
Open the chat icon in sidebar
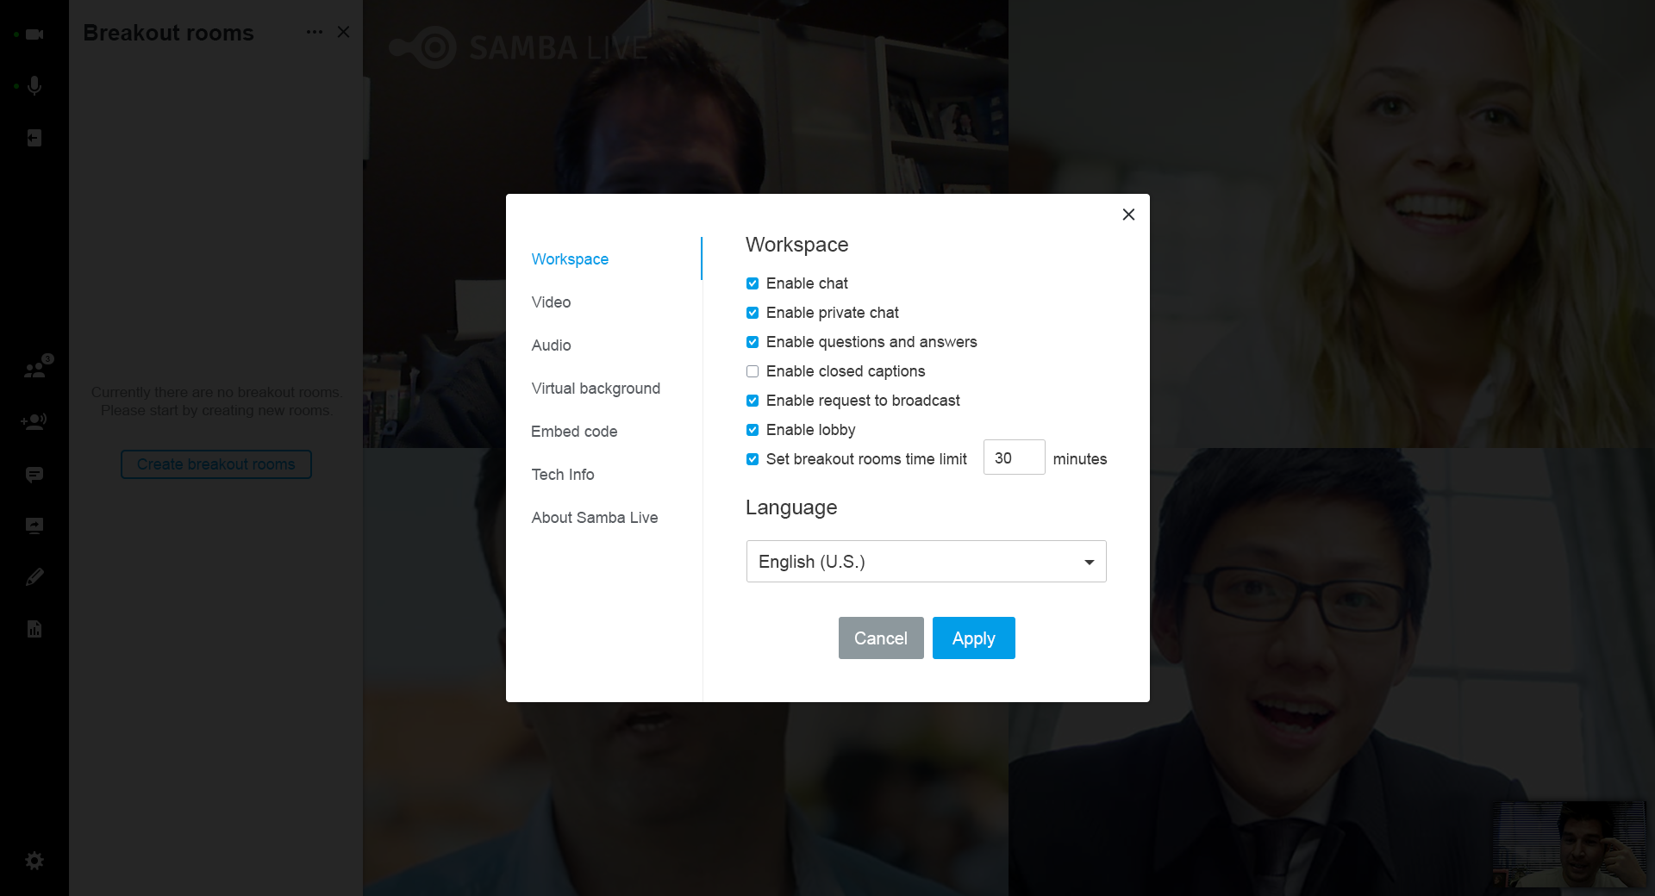(x=34, y=475)
